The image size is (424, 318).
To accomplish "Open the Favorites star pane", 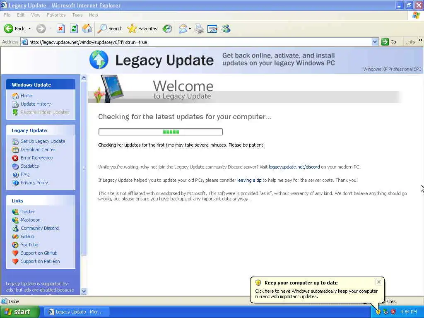I will pyautogui.click(x=142, y=29).
